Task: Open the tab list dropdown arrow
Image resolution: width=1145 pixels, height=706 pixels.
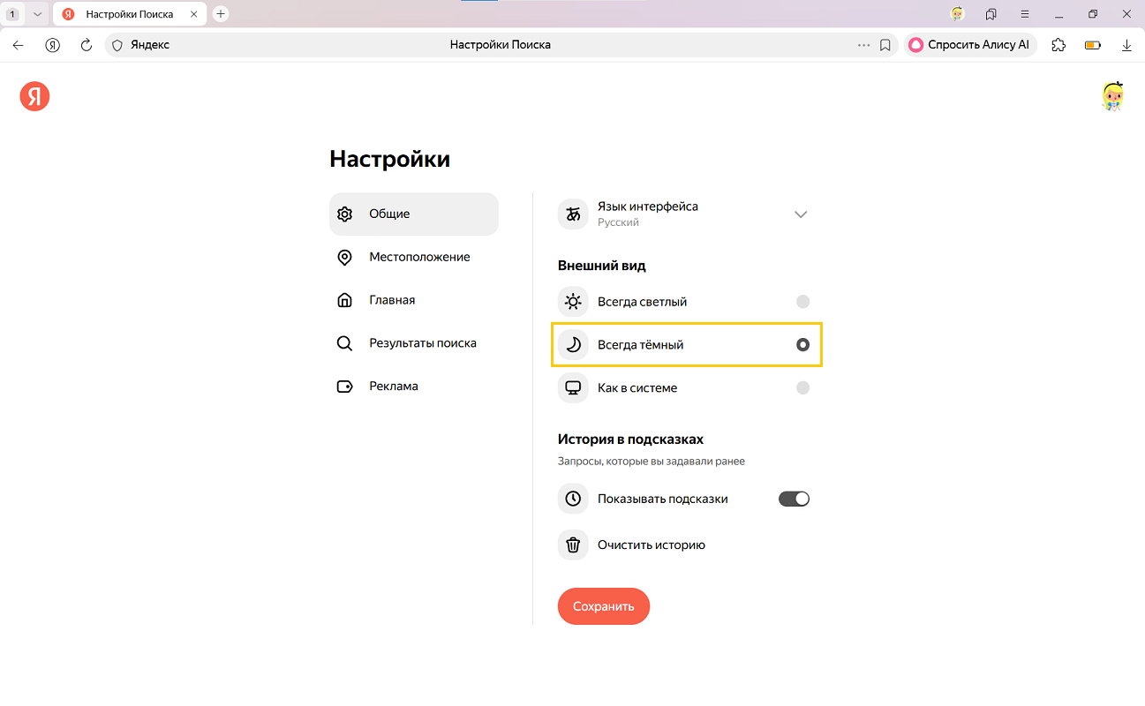Action: click(37, 14)
